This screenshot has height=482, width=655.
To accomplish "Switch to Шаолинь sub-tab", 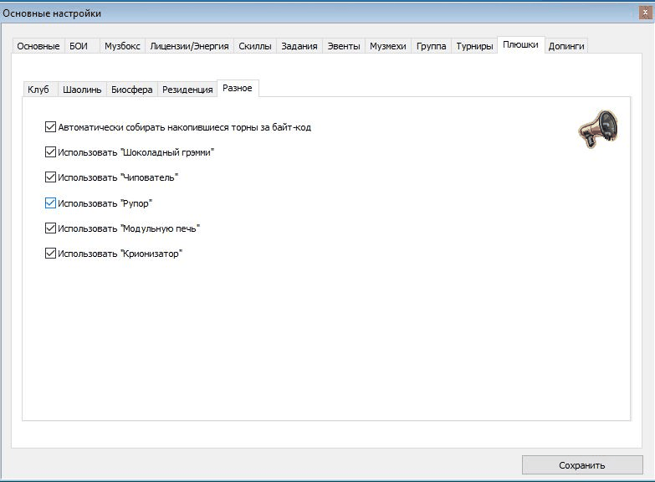I will coord(82,90).
